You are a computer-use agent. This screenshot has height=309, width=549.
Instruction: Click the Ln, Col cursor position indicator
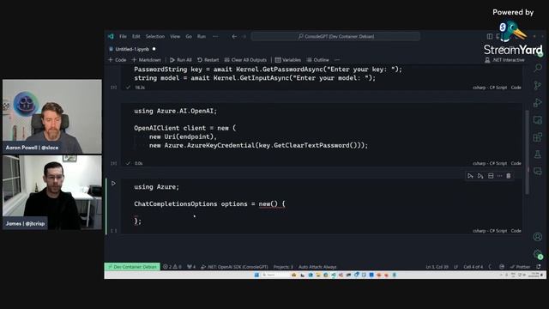[x=437, y=267]
